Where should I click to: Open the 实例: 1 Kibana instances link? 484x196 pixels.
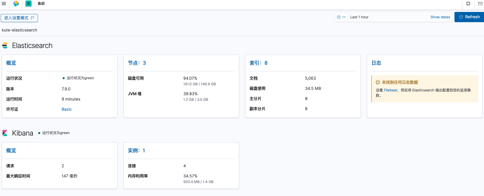click(136, 151)
